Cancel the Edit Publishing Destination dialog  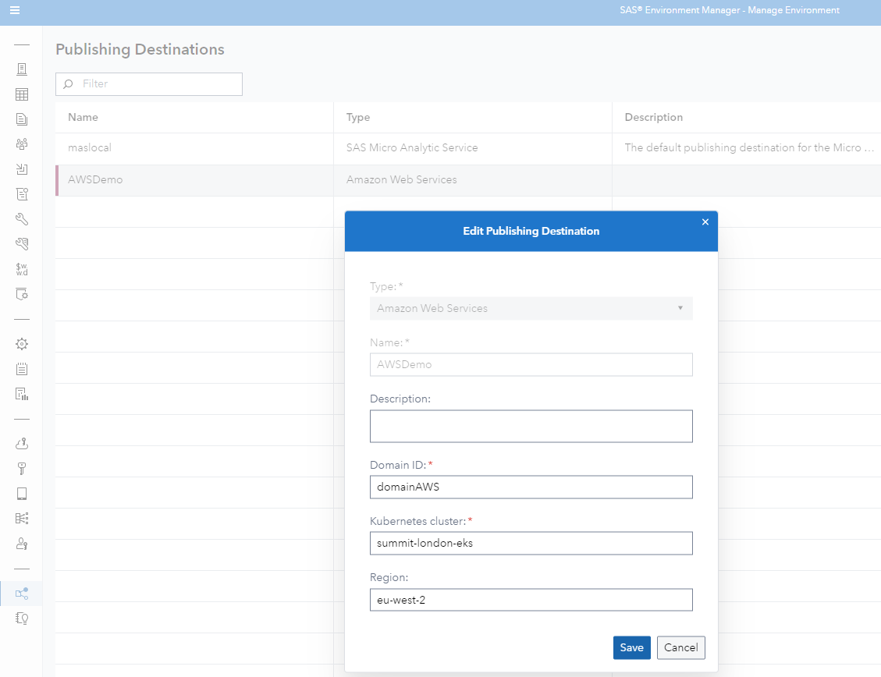pyautogui.click(x=680, y=647)
